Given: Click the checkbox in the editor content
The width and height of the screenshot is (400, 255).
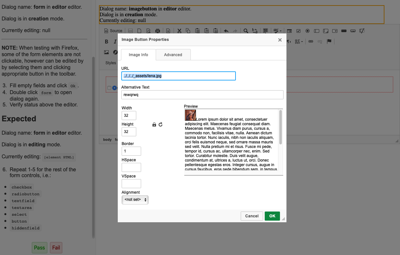Looking at the screenshot, I should 109,88.
